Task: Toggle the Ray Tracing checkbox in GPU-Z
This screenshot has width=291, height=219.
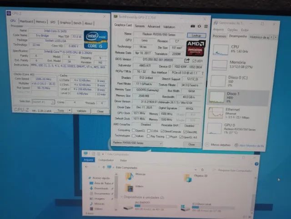Action: [148, 136]
